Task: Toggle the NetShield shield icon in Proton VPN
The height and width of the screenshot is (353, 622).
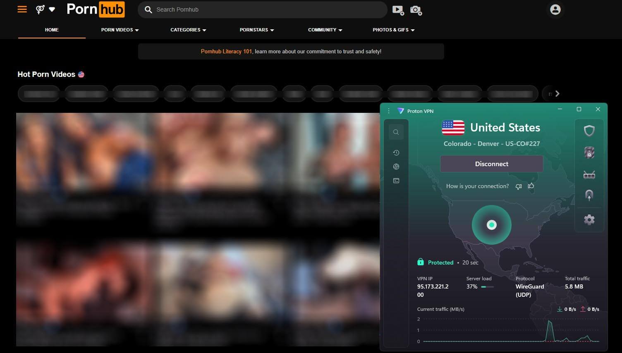Action: click(589, 131)
